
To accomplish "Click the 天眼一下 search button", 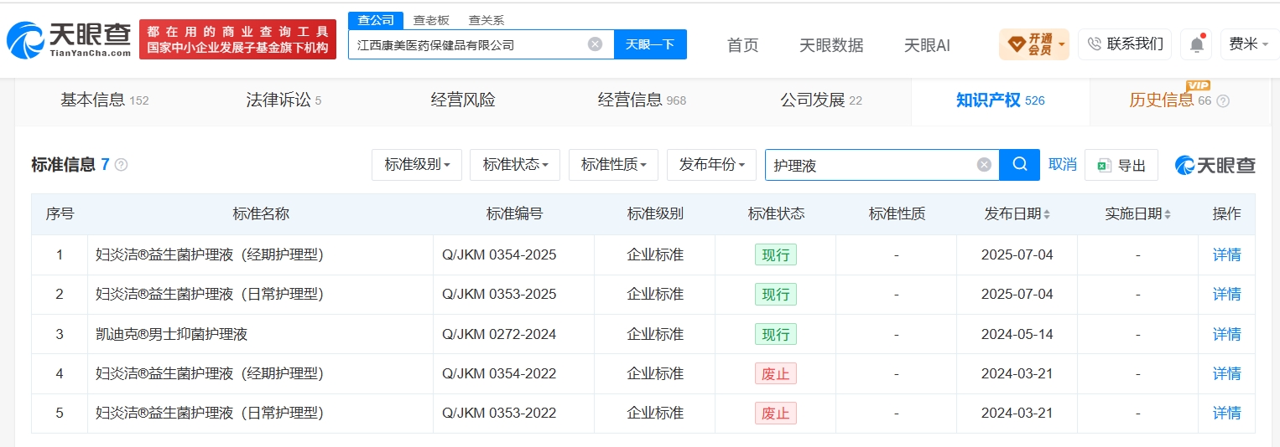I will (x=650, y=44).
